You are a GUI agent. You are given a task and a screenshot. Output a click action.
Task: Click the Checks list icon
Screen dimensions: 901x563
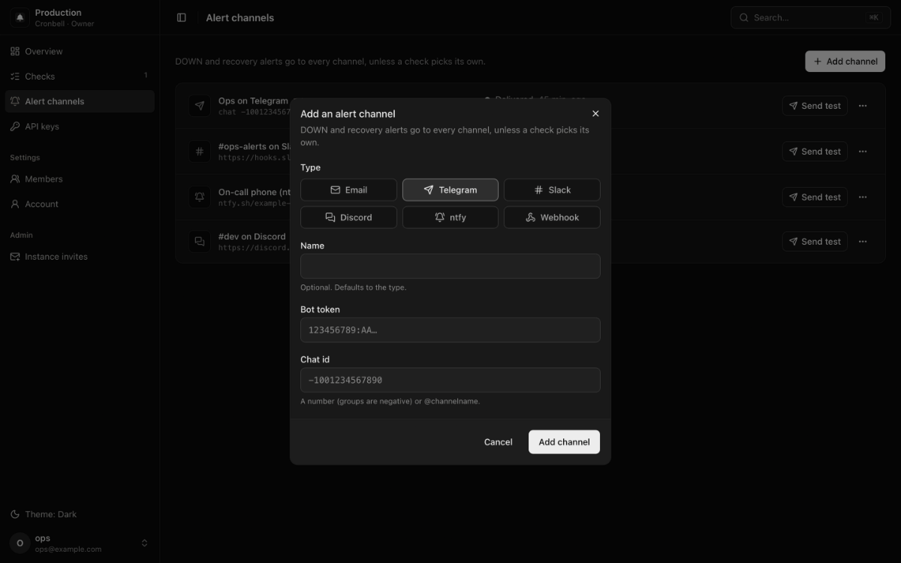[15, 76]
